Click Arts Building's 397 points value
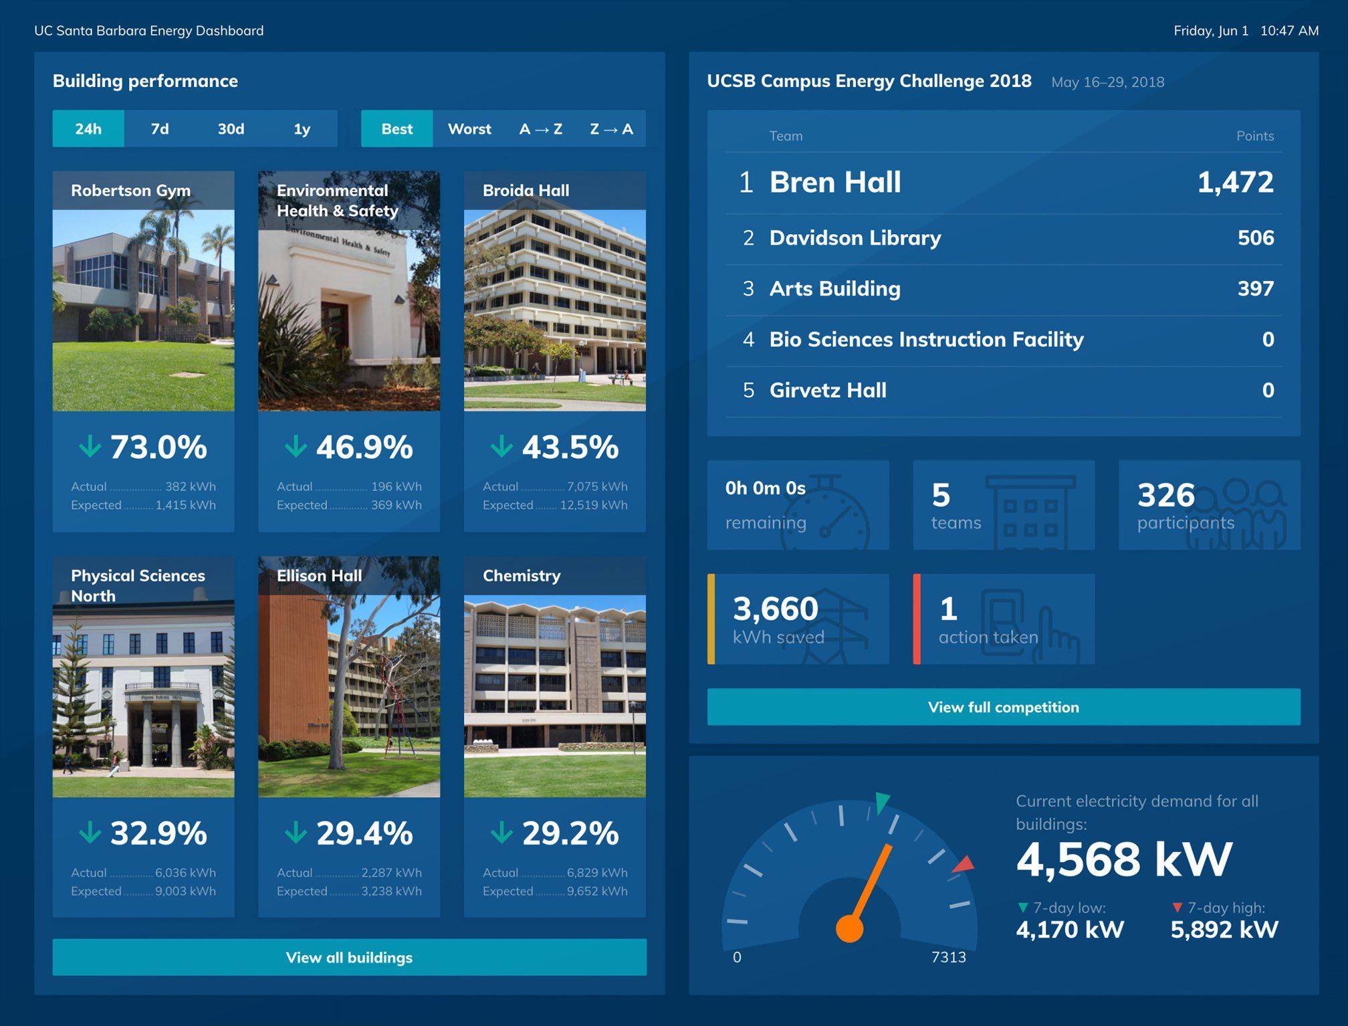The width and height of the screenshot is (1348, 1026). [1256, 289]
